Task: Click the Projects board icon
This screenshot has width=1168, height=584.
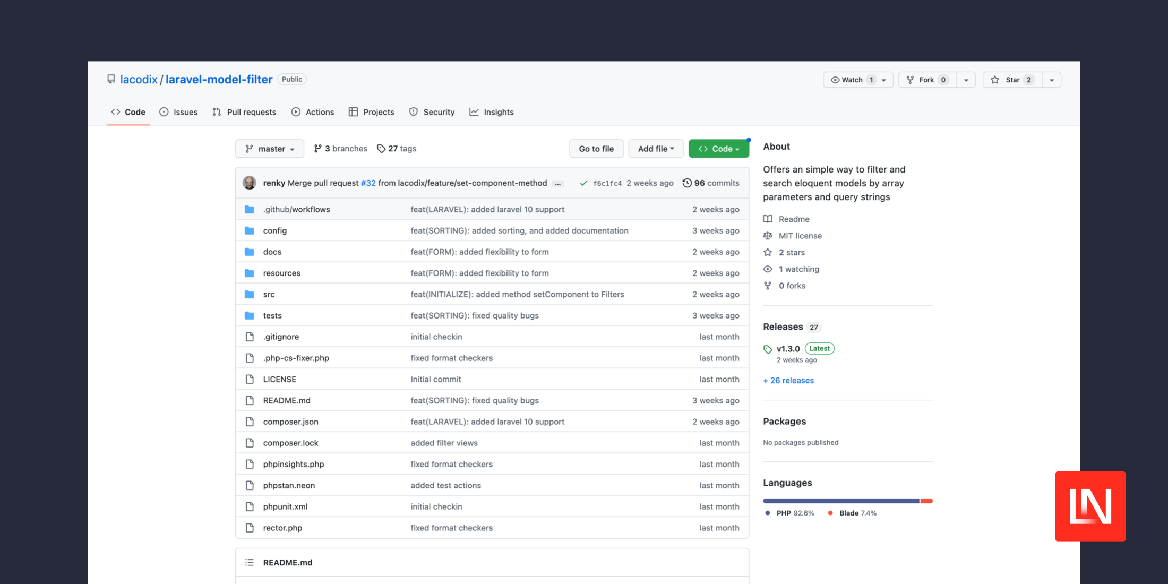Action: (x=353, y=111)
